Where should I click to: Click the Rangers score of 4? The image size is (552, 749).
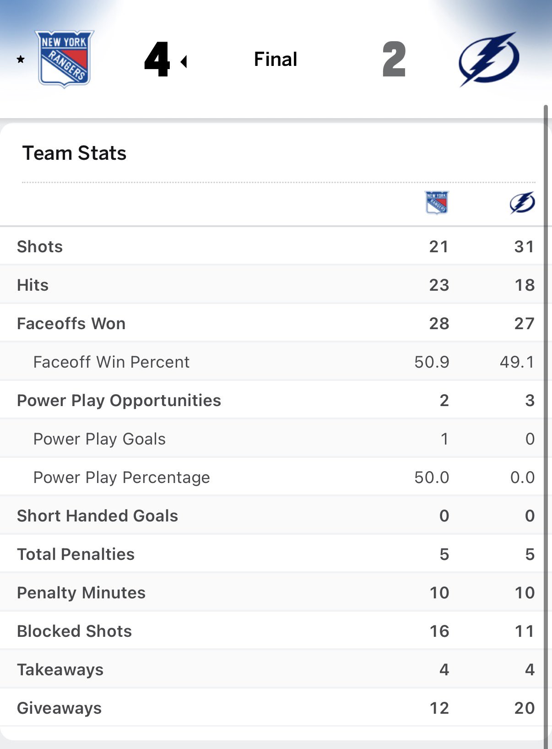[x=157, y=59]
